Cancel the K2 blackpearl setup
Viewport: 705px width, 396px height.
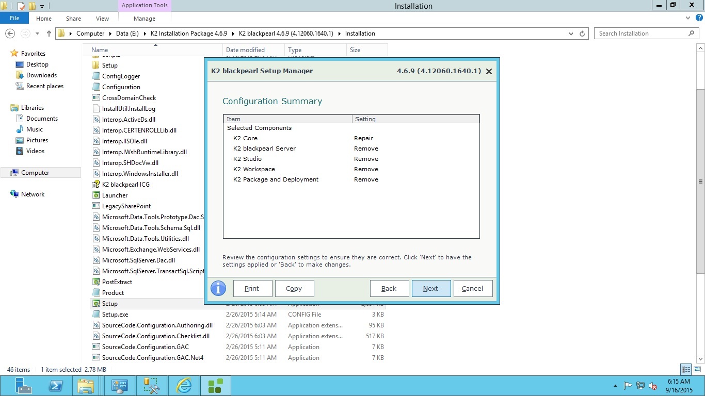tap(473, 288)
